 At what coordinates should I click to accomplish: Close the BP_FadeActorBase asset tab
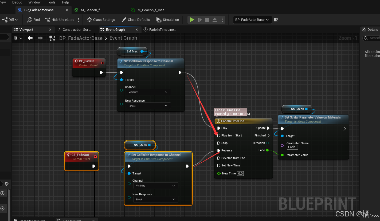click(x=67, y=10)
